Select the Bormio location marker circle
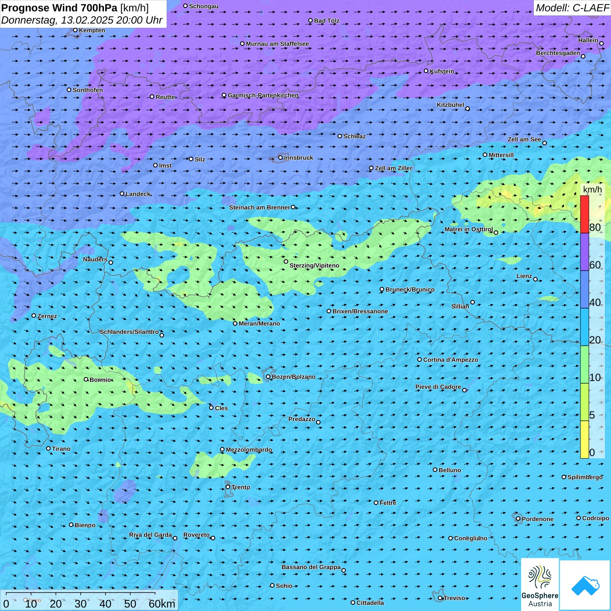The height and width of the screenshot is (611, 611). coord(86,379)
